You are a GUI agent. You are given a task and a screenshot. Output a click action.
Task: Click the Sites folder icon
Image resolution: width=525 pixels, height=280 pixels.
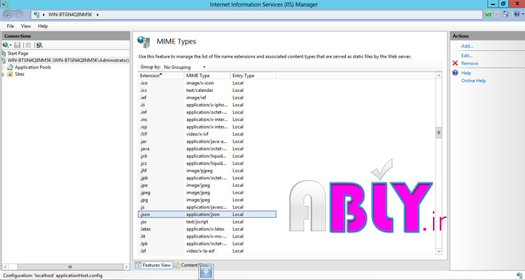(10, 74)
